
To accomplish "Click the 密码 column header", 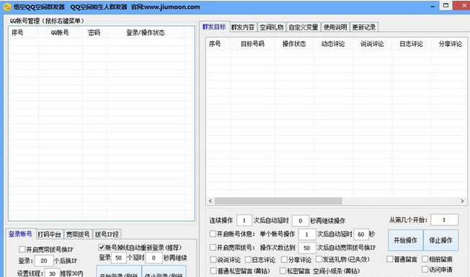I will 94,32.
